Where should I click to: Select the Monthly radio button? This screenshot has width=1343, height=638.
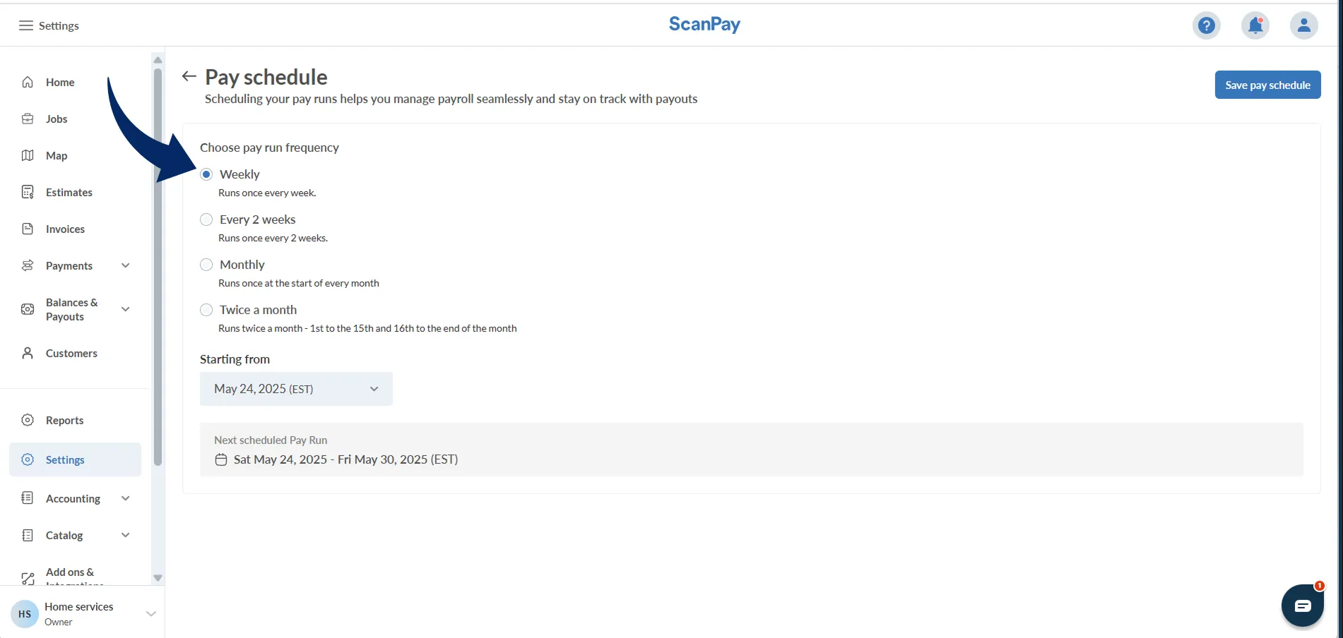[x=206, y=265]
